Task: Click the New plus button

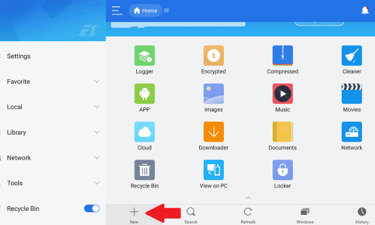Action: coord(134,215)
